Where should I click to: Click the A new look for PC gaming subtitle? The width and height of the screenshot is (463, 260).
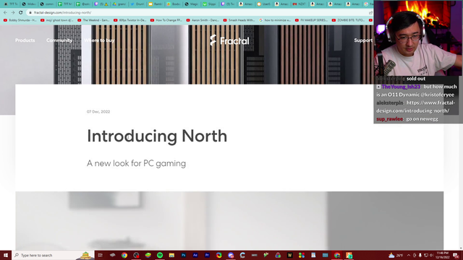tap(136, 163)
